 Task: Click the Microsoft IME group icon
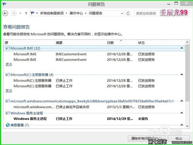7,48
